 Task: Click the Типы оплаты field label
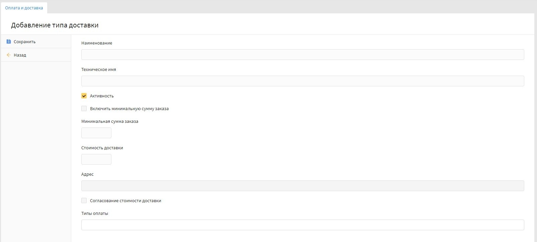click(95, 214)
